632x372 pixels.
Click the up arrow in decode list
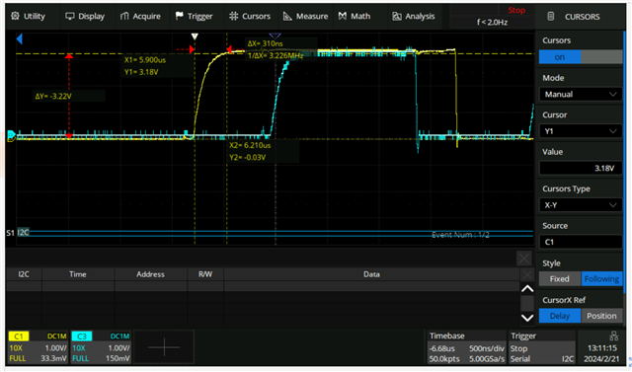527,289
